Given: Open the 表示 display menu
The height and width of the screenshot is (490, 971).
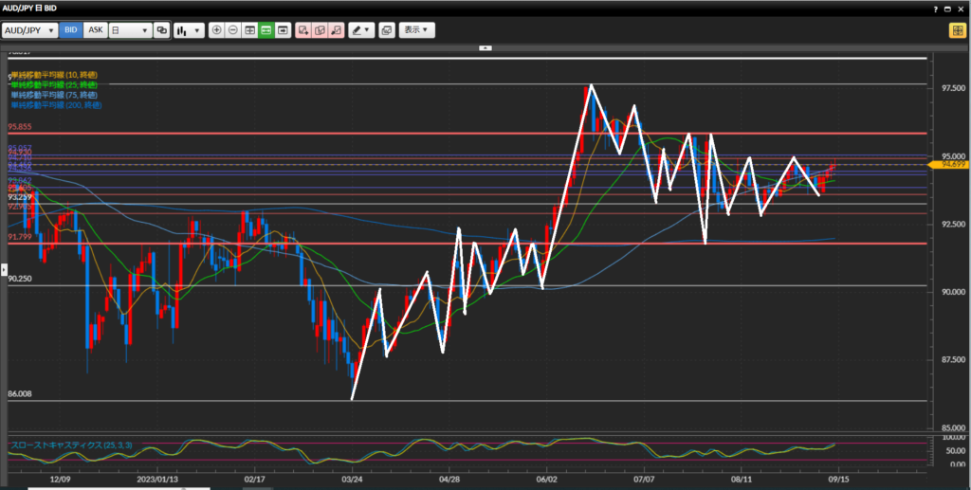Looking at the screenshot, I should click(416, 30).
